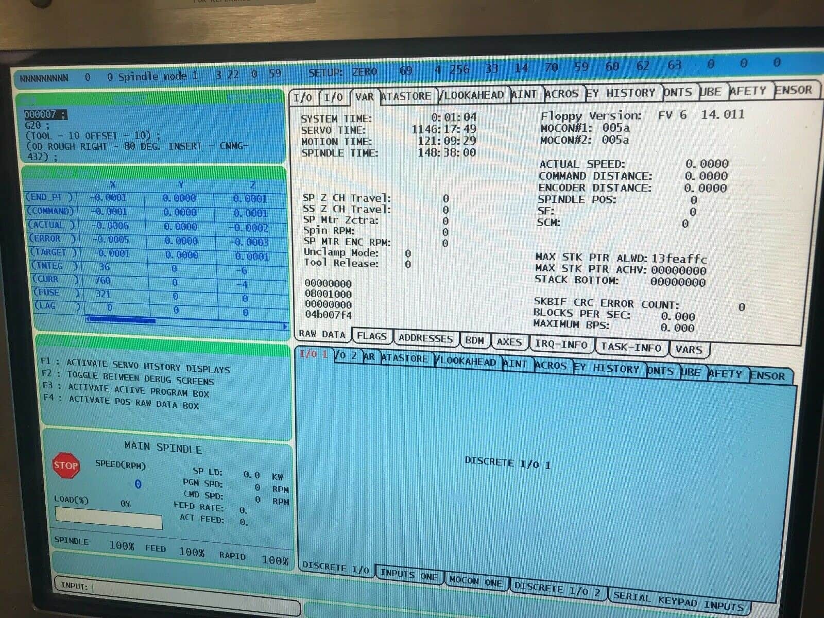Open the SERIAL KEYPAD INPUTS tab
This screenshot has width=824, height=618.
pos(678,600)
